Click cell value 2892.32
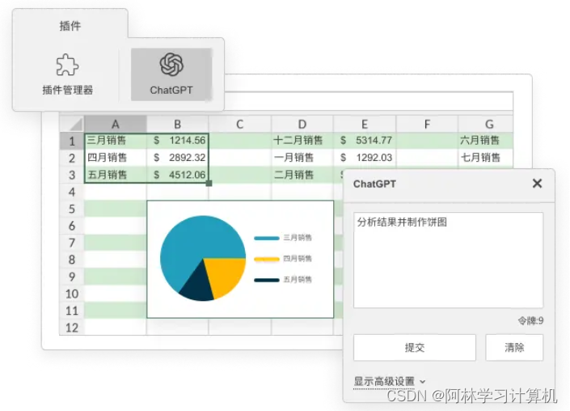Screen dimensions: 570x411 178,158
